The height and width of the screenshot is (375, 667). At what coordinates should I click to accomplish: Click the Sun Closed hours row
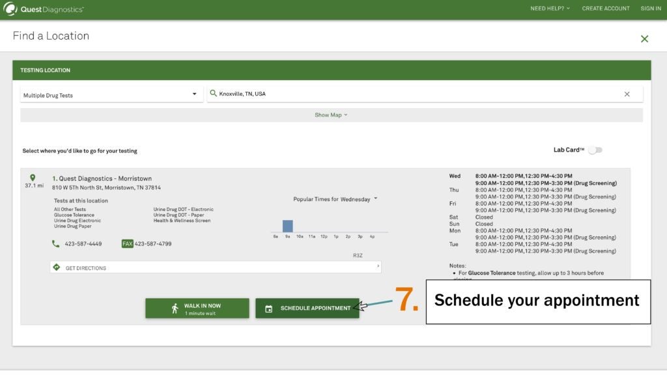471,224
